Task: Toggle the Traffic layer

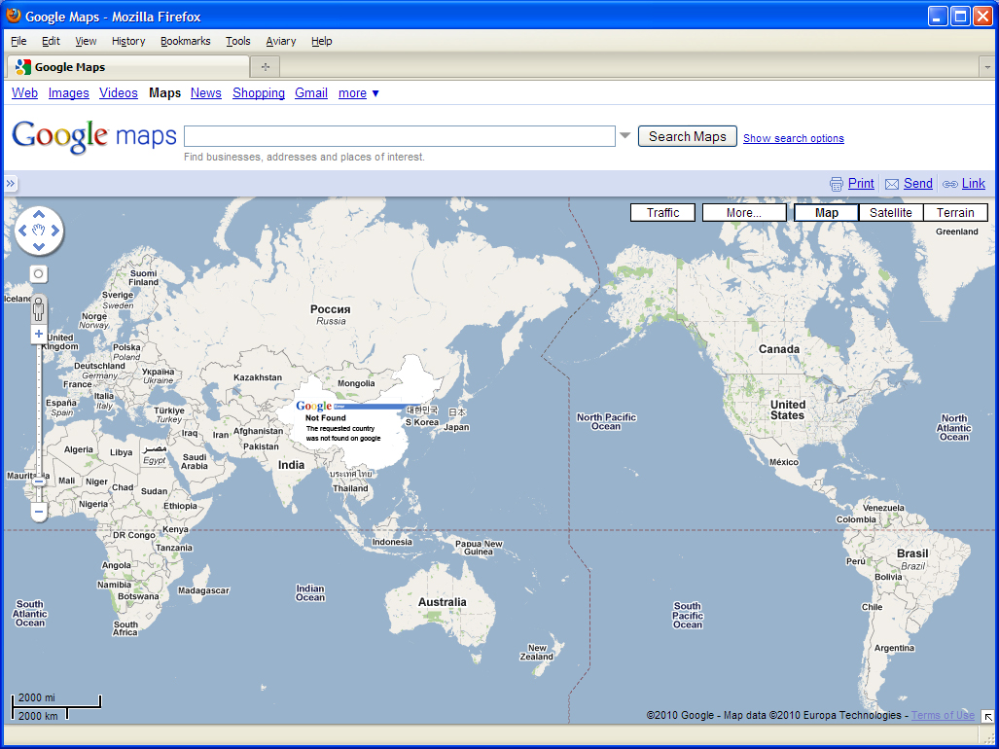Action: click(x=662, y=213)
